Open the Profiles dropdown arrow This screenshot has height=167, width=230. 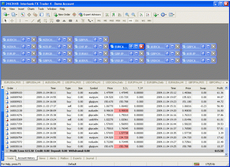(x=16, y=15)
